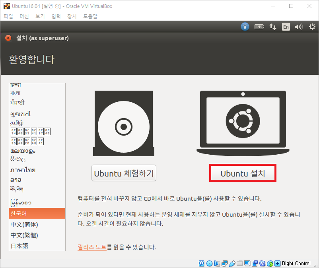This screenshot has width=319, height=268.
Task: Open the system power gear menu
Action: click(x=312, y=27)
